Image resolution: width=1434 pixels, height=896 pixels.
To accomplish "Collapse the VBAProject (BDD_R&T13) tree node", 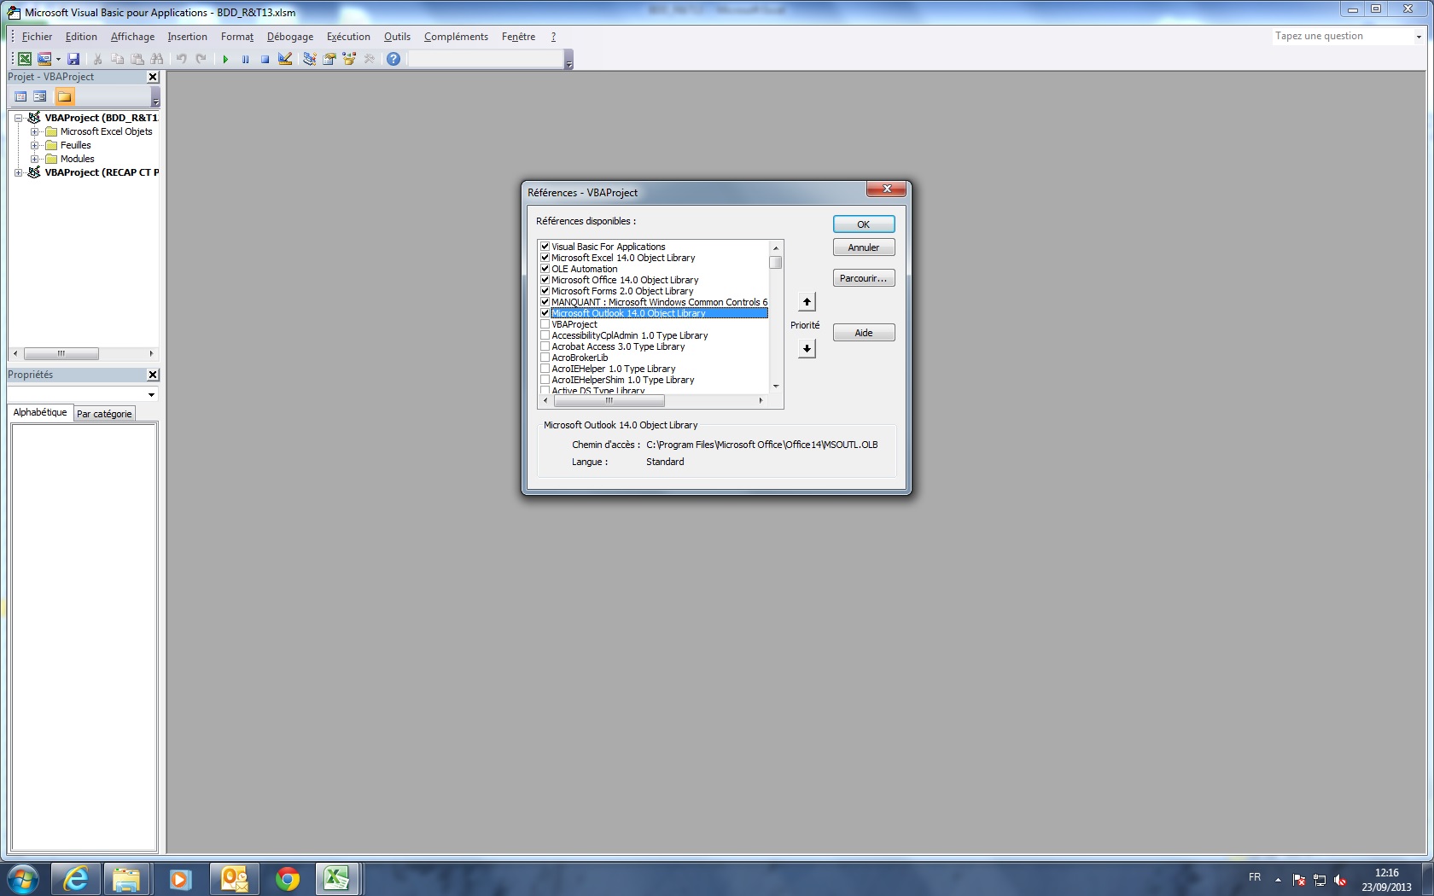I will (x=18, y=118).
